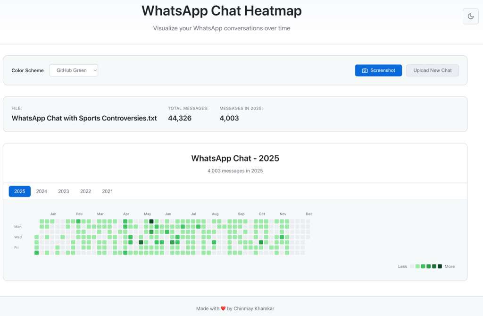
Task: Click the lightest gray legend swatch
Action: coord(412,266)
